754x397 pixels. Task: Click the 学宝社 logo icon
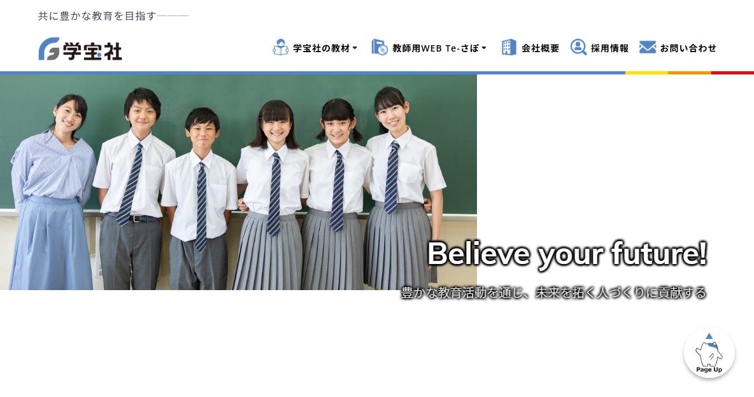pos(49,49)
